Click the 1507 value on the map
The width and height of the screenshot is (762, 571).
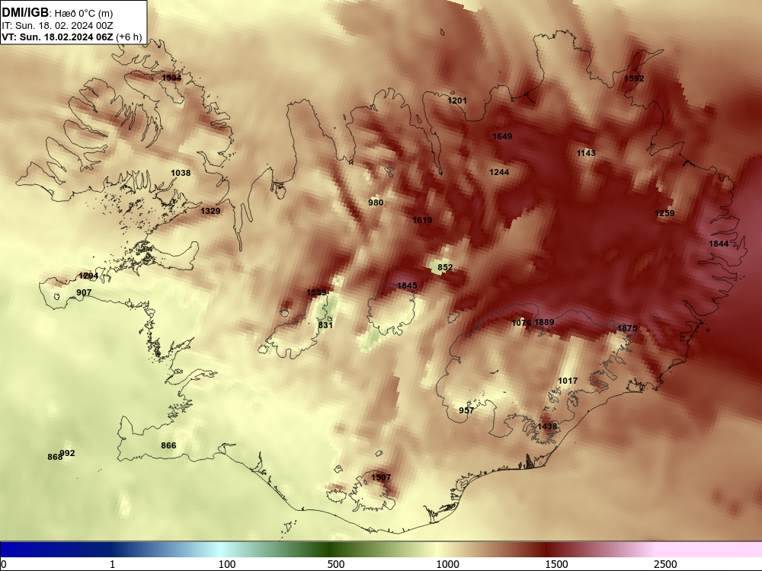point(381,477)
